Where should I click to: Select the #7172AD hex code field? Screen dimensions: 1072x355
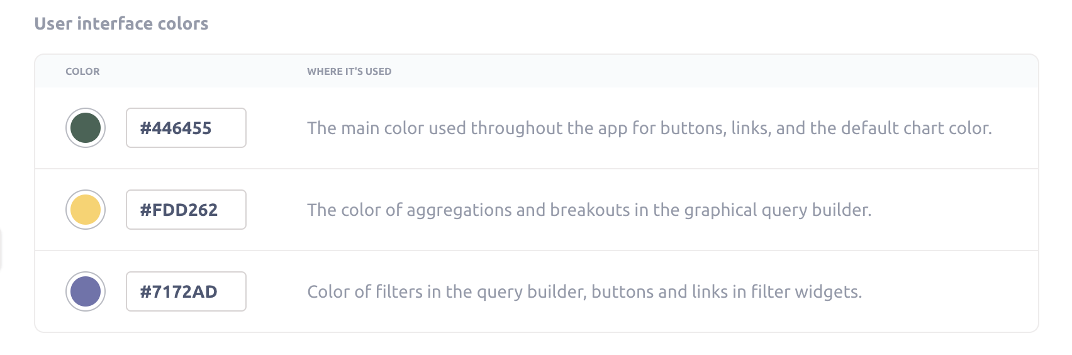pyautogui.click(x=186, y=291)
